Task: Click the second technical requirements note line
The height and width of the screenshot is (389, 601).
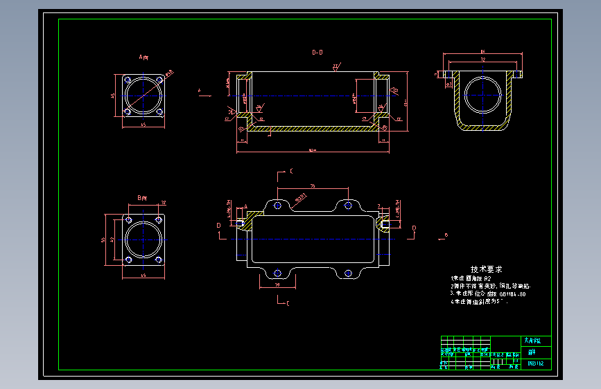Action: coord(490,286)
